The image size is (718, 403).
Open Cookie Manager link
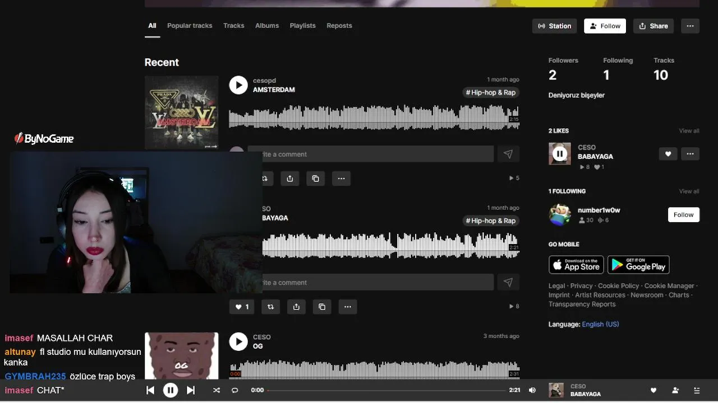click(669, 286)
